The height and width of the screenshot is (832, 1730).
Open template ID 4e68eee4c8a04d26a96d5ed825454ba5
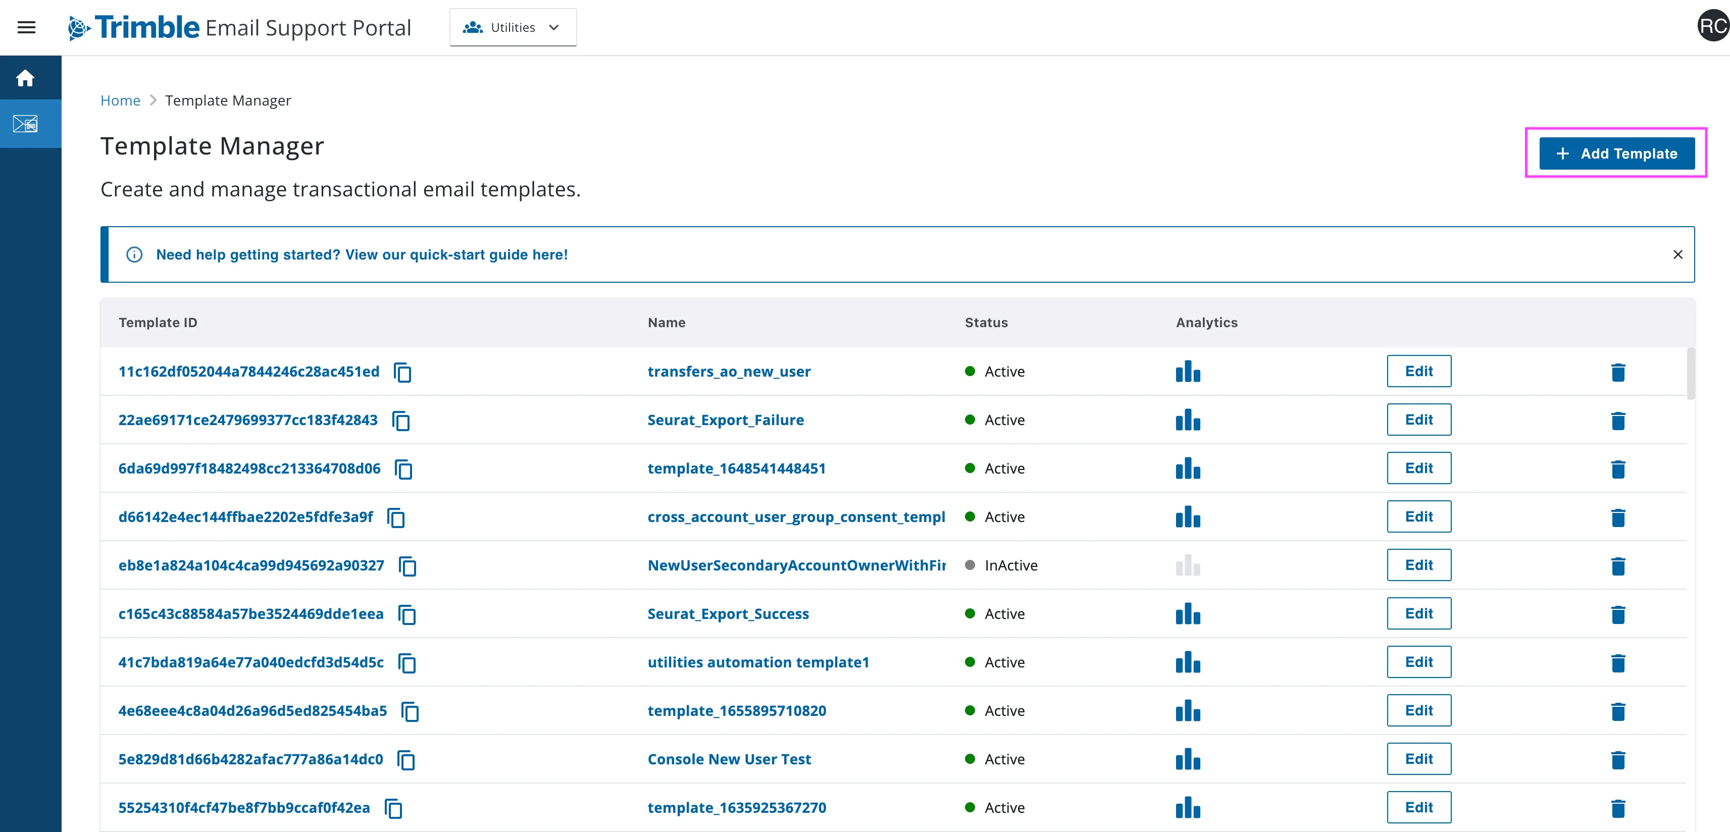(x=252, y=710)
